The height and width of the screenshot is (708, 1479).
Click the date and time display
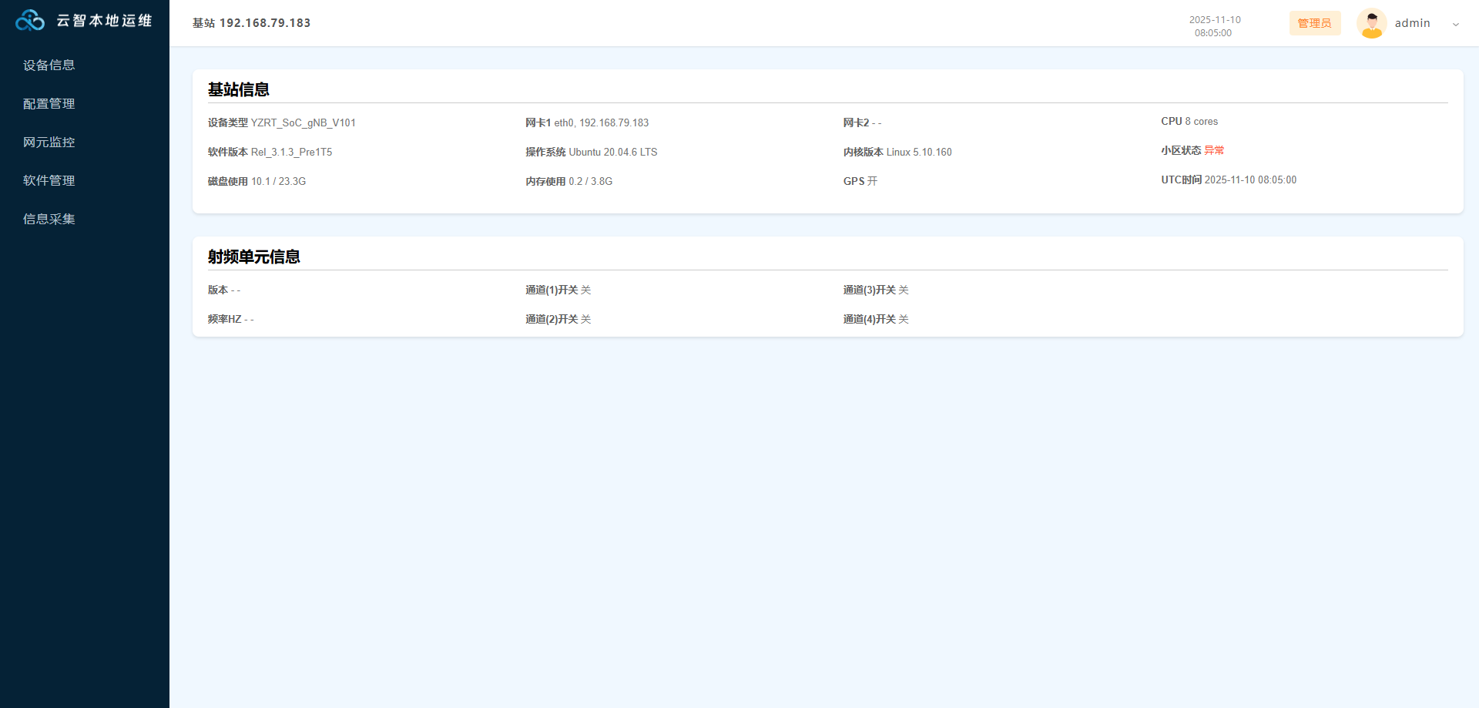click(1214, 26)
